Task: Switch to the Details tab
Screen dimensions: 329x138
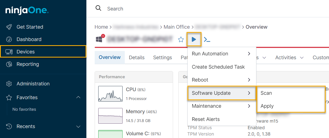Action: [137, 58]
